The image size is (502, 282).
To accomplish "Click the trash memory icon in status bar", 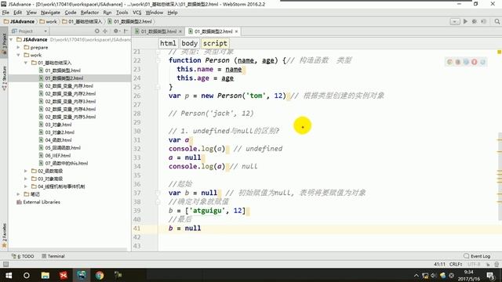I will (497, 264).
